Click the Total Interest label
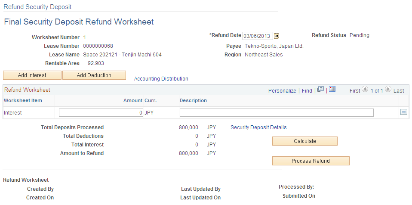Image resolution: width=412 pixels, height=205 pixels. point(87,145)
